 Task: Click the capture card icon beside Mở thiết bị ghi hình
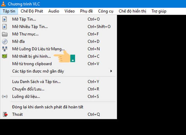[x=5, y=56]
